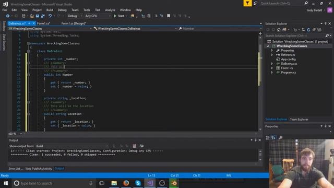Switch to the Form1.cs [Design] tab
334x188 pixels.
[74, 23]
